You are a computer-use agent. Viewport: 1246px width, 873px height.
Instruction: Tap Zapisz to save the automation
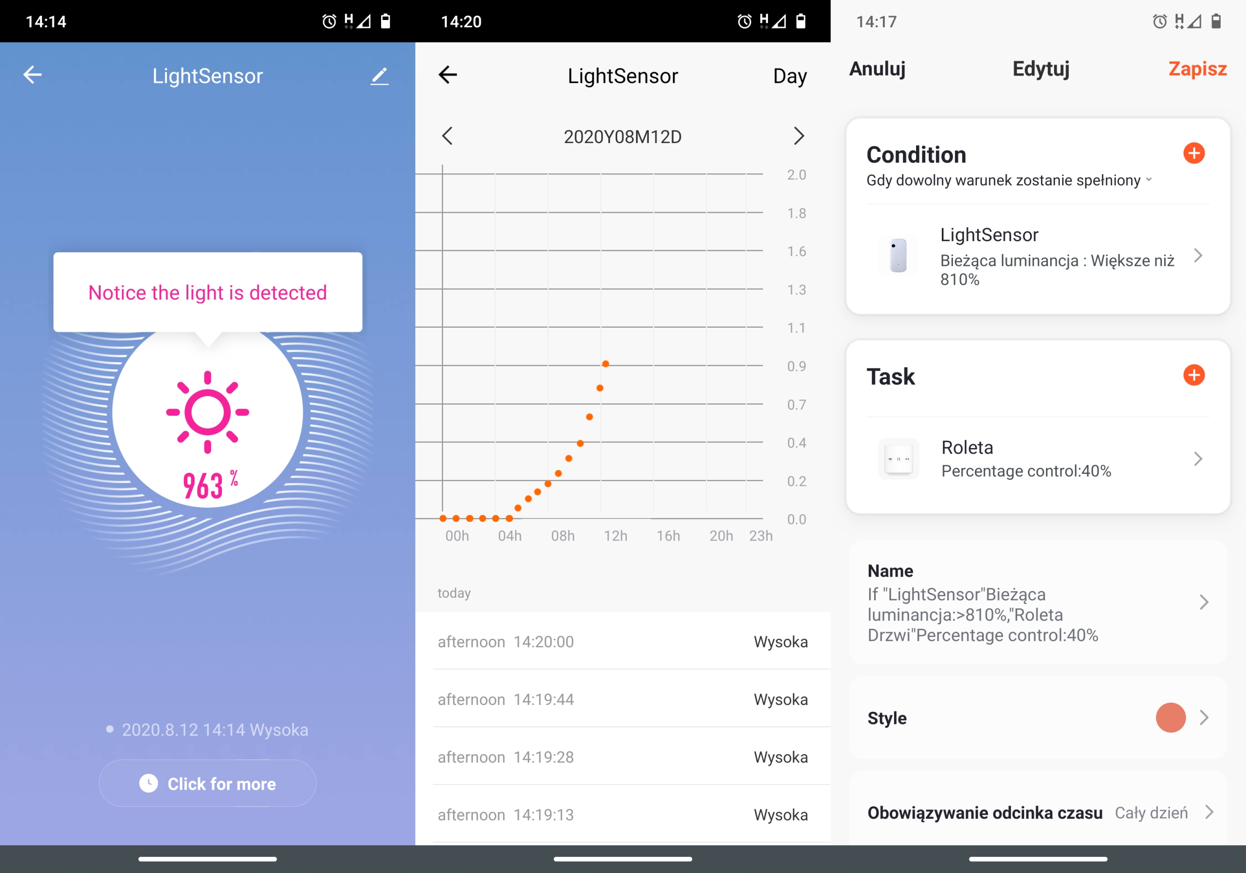click(1197, 69)
